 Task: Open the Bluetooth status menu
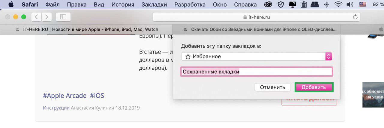click(x=326, y=5)
